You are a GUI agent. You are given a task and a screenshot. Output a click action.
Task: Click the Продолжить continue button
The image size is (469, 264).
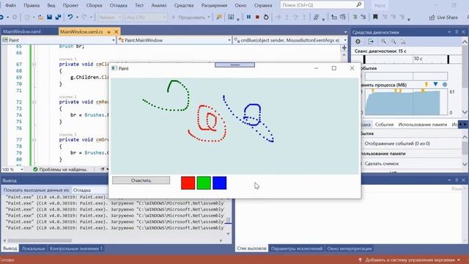189,18
